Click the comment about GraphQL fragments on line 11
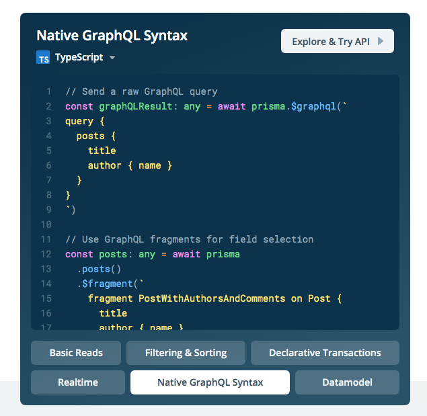This screenshot has width=427, height=416. (189, 239)
